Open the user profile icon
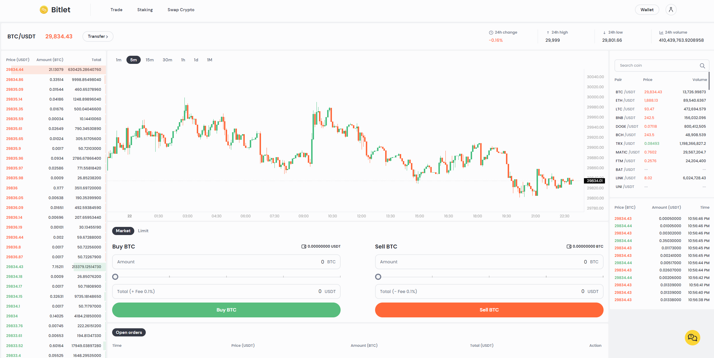The width and height of the screenshot is (714, 358). point(671,9)
